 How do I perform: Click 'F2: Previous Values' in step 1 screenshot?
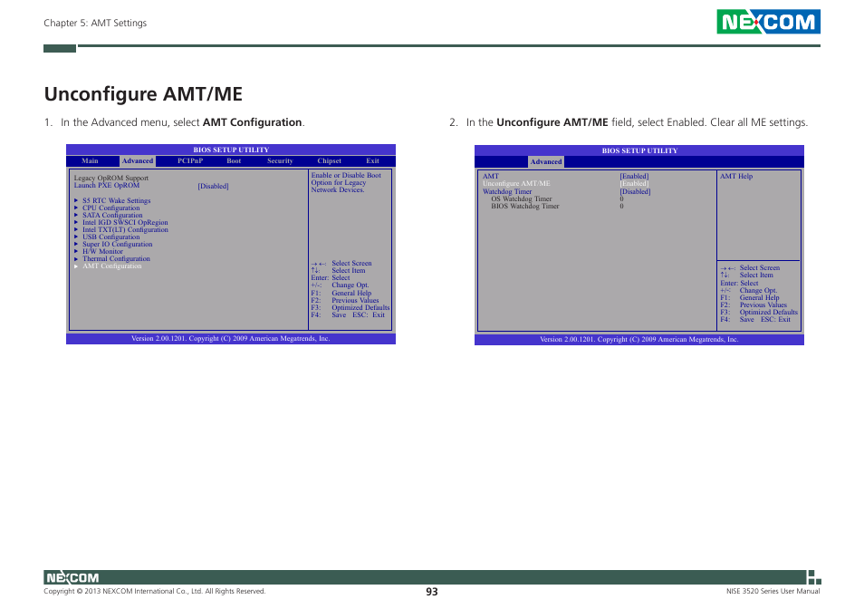click(x=345, y=300)
